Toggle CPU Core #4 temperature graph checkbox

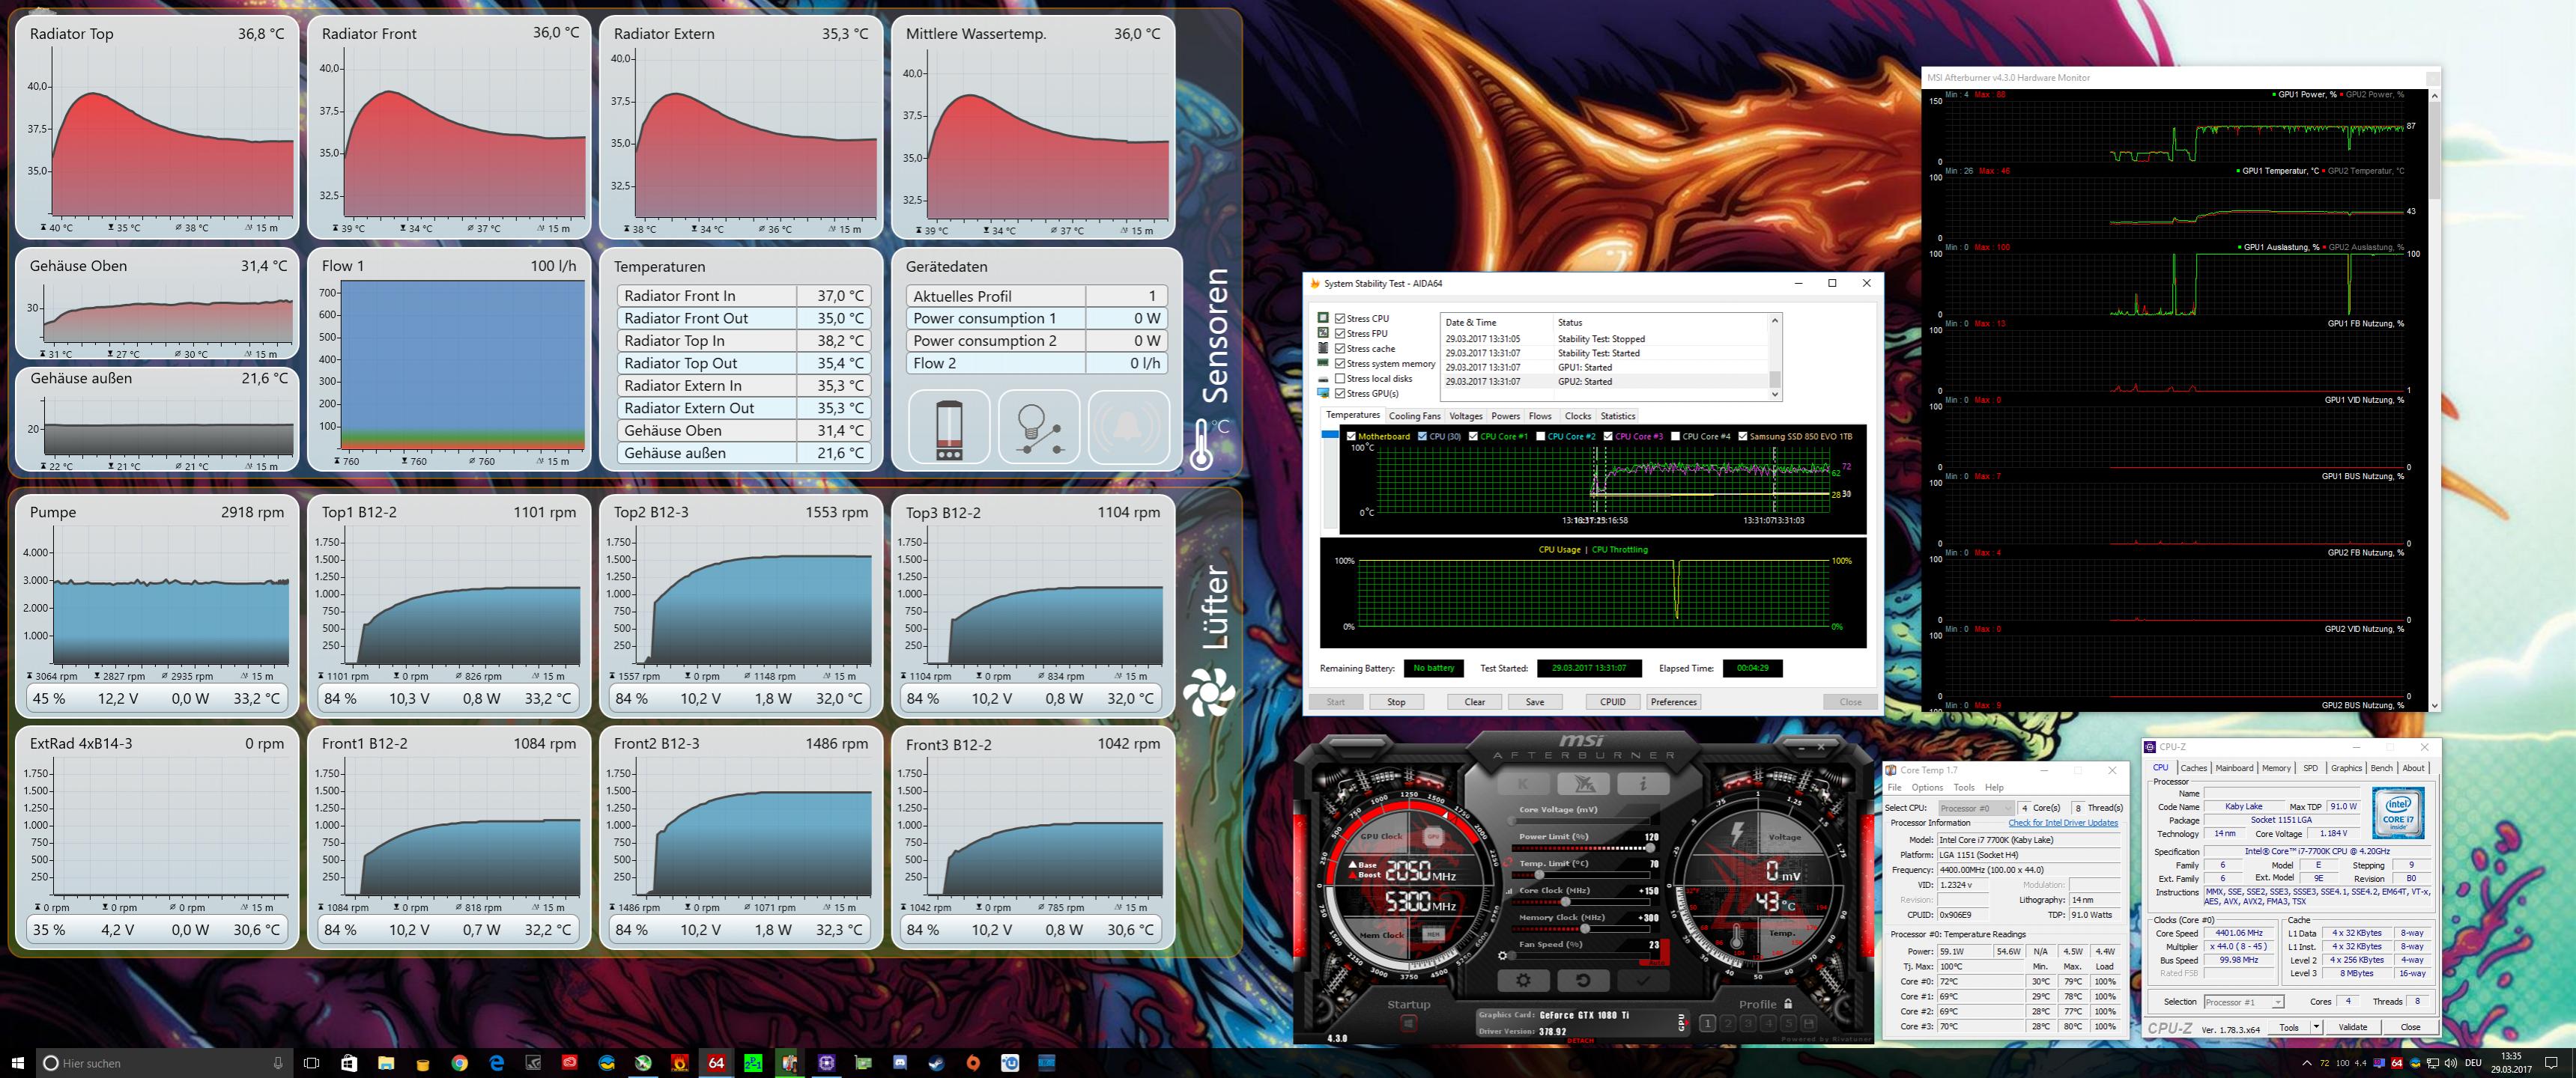[1675, 436]
